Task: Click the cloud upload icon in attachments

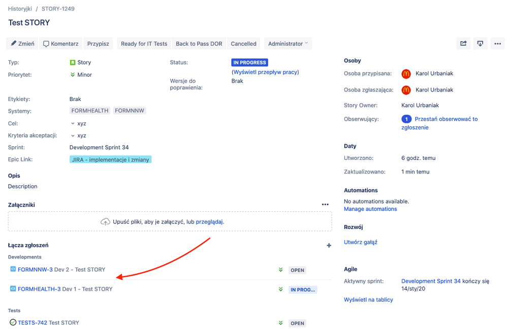Action: tap(105, 222)
